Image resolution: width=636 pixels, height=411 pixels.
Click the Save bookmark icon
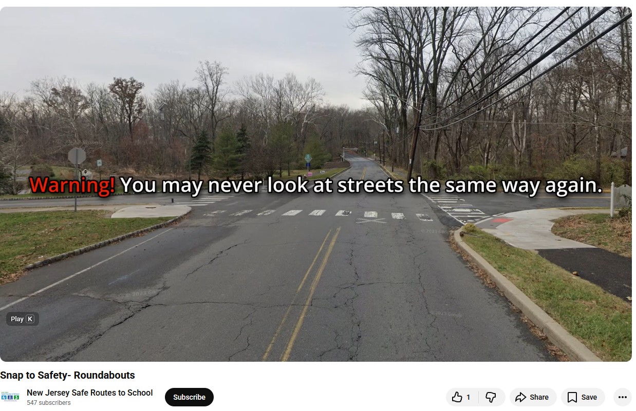tap(572, 397)
